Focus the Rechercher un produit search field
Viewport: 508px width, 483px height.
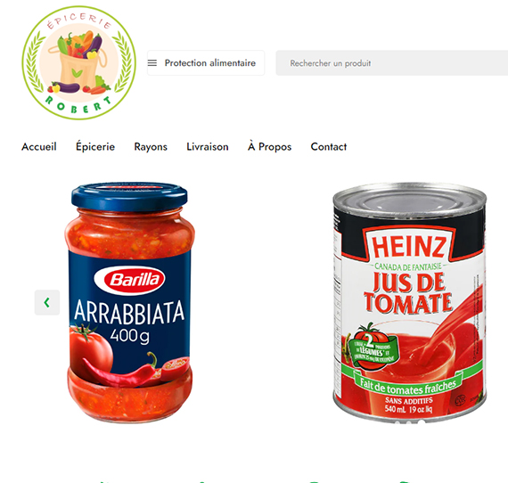[391, 63]
